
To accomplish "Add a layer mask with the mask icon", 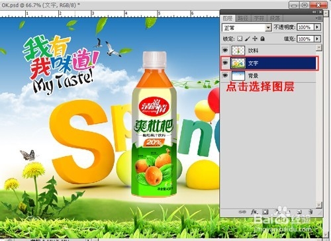I will coord(265,212).
